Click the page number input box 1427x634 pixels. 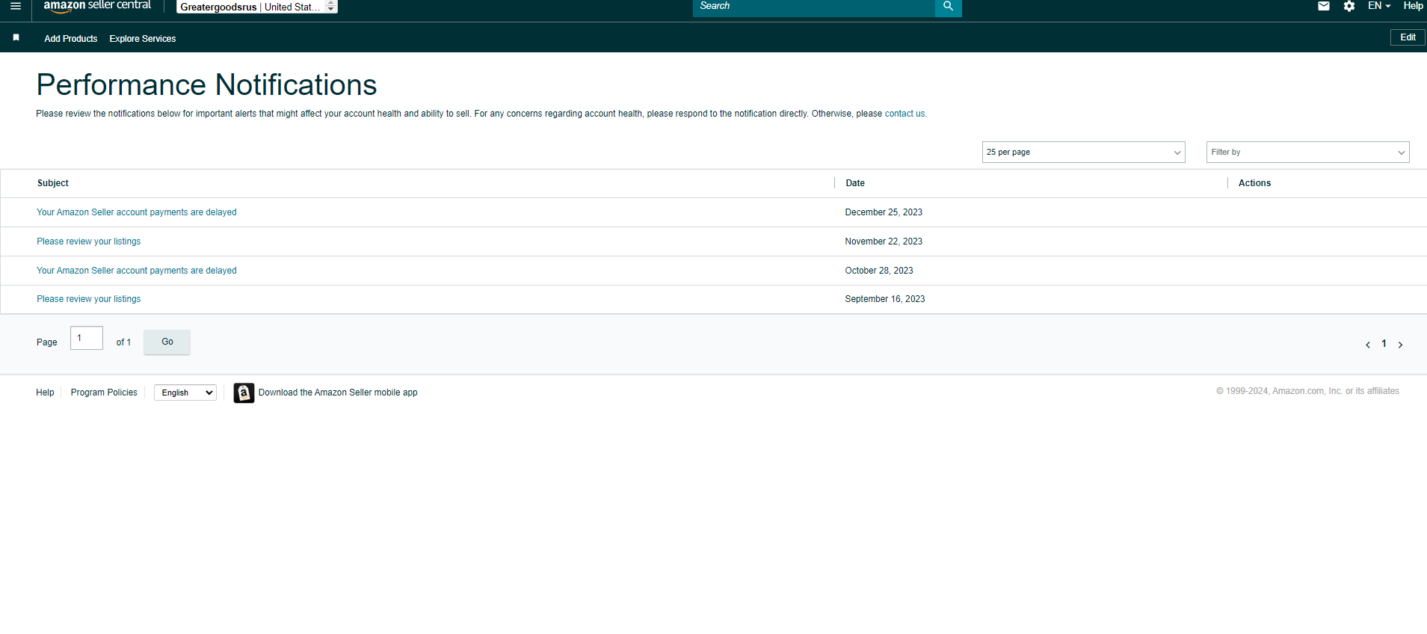coord(87,338)
